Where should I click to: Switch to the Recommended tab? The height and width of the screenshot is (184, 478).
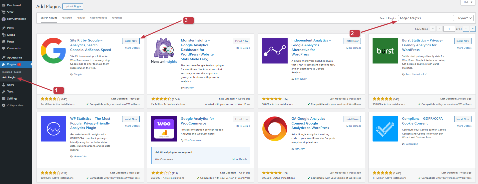(98, 18)
